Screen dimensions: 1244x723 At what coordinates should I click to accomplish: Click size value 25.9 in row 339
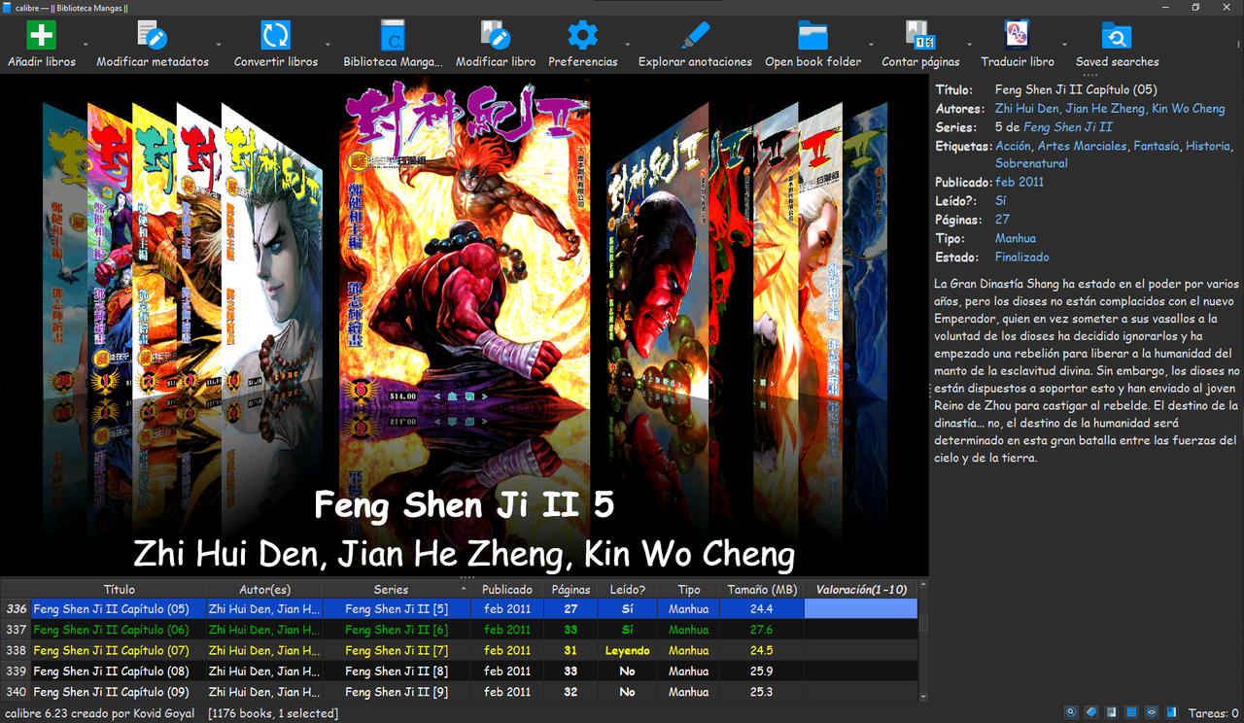point(762,671)
